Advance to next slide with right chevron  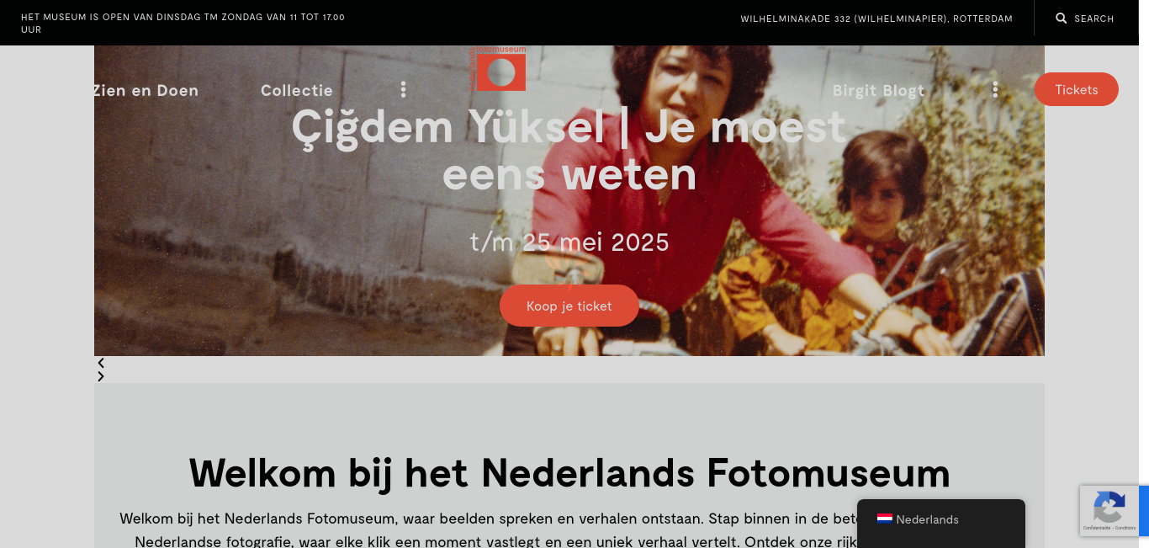pyautogui.click(x=101, y=376)
